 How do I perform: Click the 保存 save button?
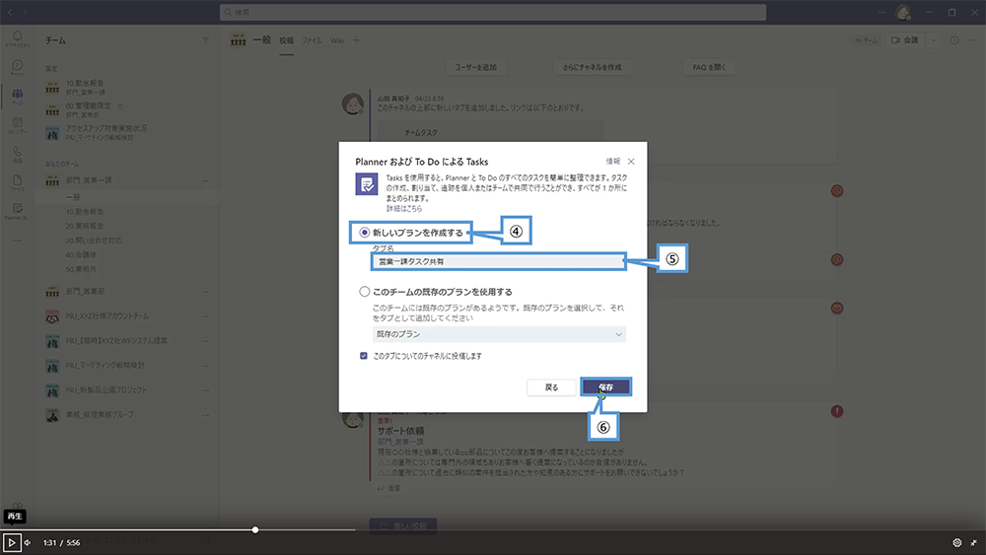(605, 387)
